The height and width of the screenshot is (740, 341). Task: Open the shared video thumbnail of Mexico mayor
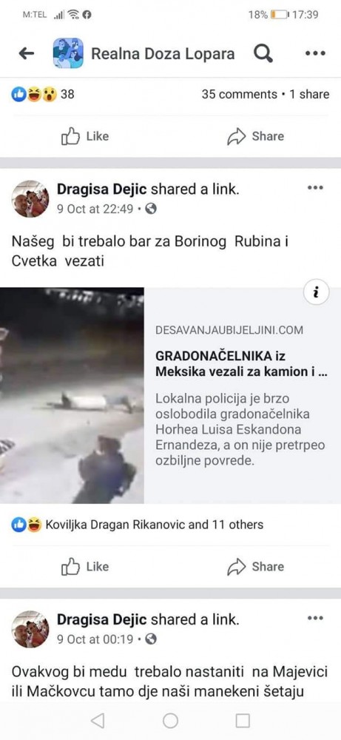72,395
